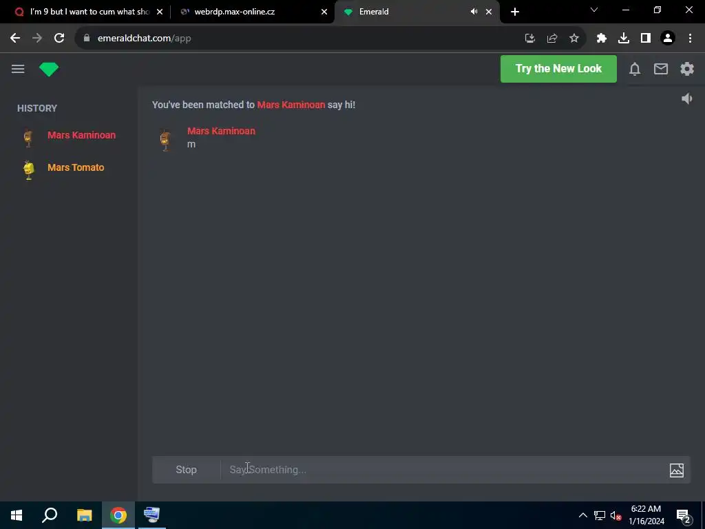Click the HISTORY heading

[x=37, y=108]
